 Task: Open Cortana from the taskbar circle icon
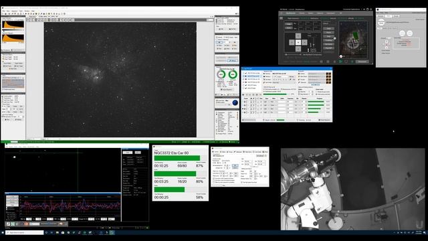(46, 232)
